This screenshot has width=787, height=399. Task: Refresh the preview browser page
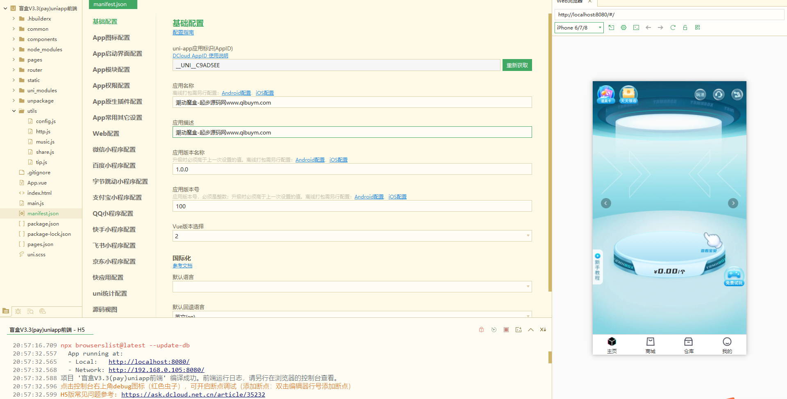point(673,27)
